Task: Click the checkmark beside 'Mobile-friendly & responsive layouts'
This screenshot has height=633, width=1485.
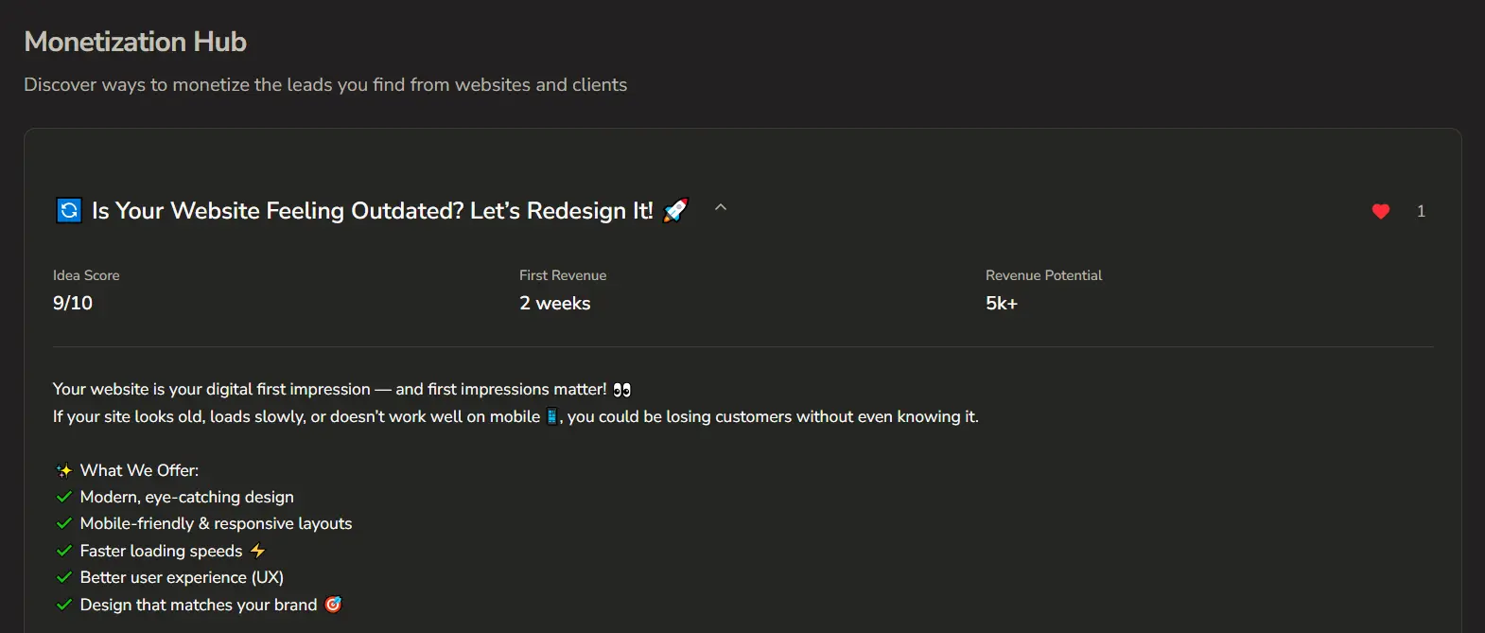Action: (64, 523)
